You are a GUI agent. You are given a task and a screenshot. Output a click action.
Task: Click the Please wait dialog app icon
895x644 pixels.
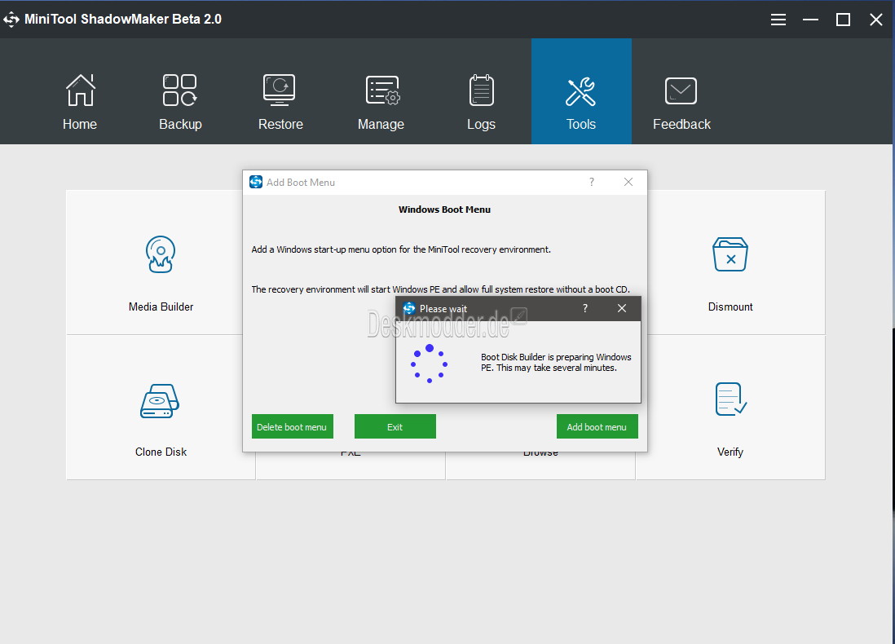[x=408, y=308]
